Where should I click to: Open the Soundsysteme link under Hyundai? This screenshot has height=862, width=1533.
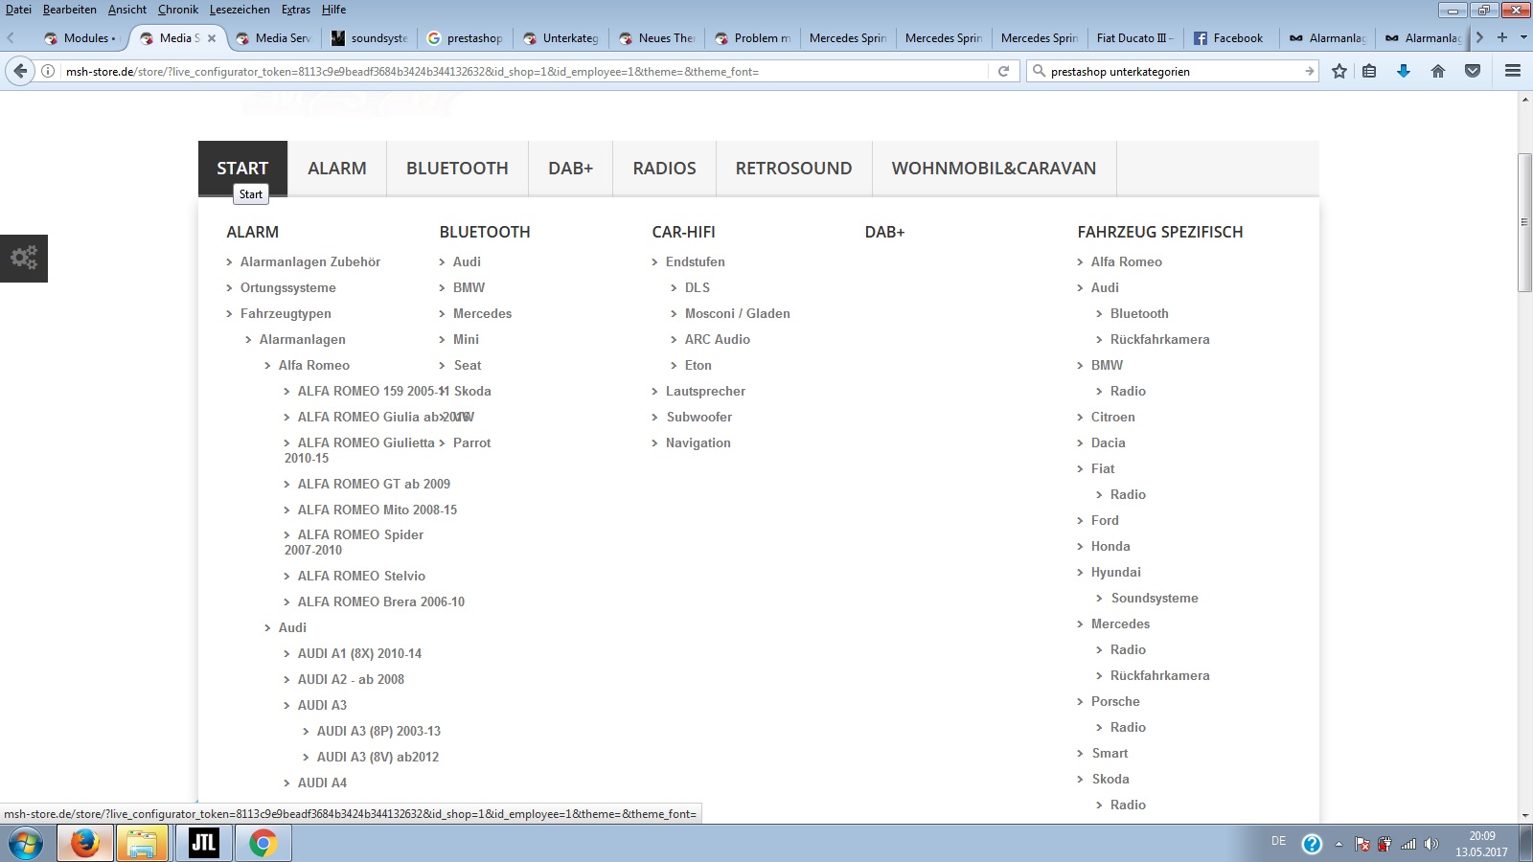tap(1155, 598)
